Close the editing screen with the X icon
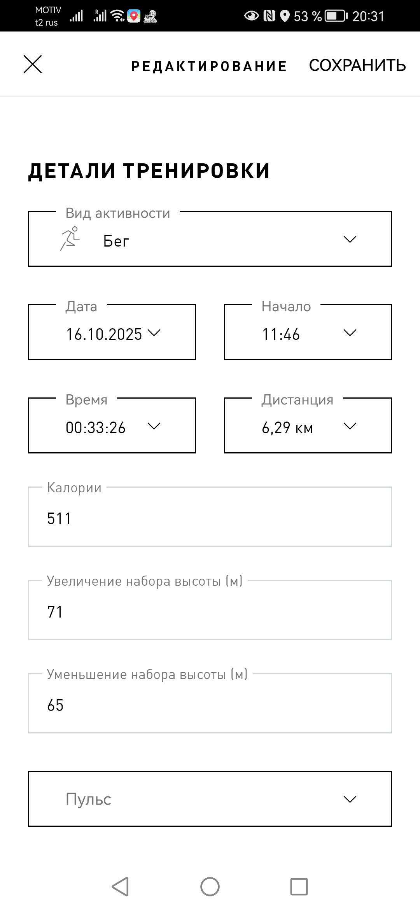 coord(33,64)
